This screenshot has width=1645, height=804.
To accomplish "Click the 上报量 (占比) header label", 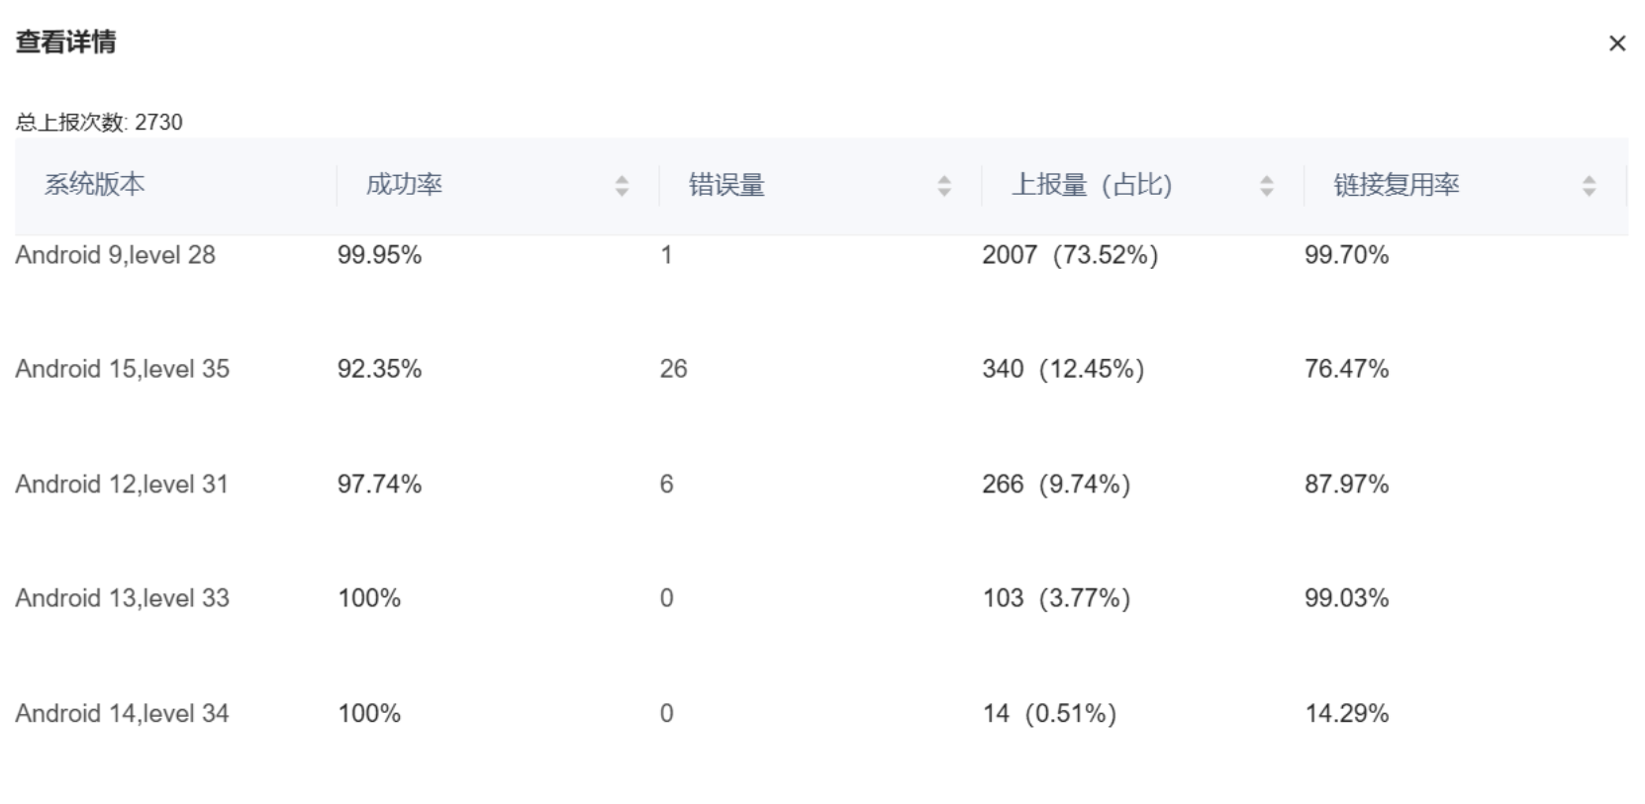I will (x=1091, y=185).
